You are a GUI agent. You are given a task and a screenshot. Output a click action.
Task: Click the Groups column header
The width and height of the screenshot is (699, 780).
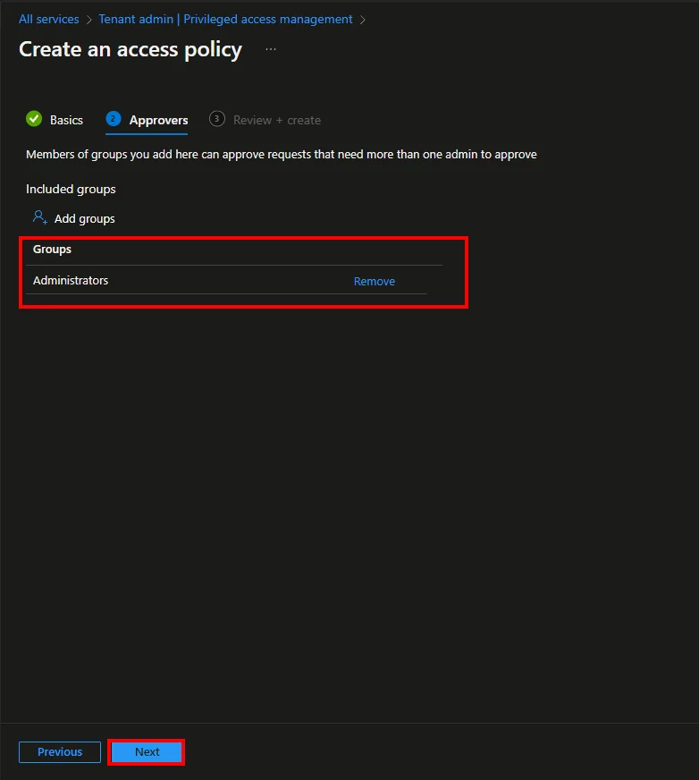pos(52,250)
